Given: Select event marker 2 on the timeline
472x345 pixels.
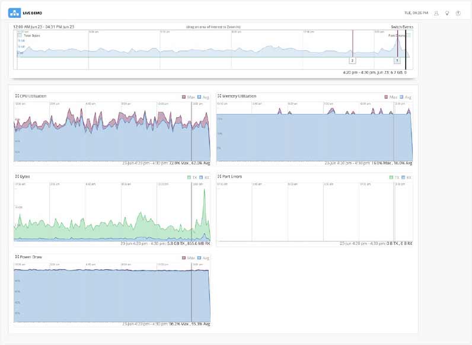Looking at the screenshot, I should pyautogui.click(x=353, y=60).
